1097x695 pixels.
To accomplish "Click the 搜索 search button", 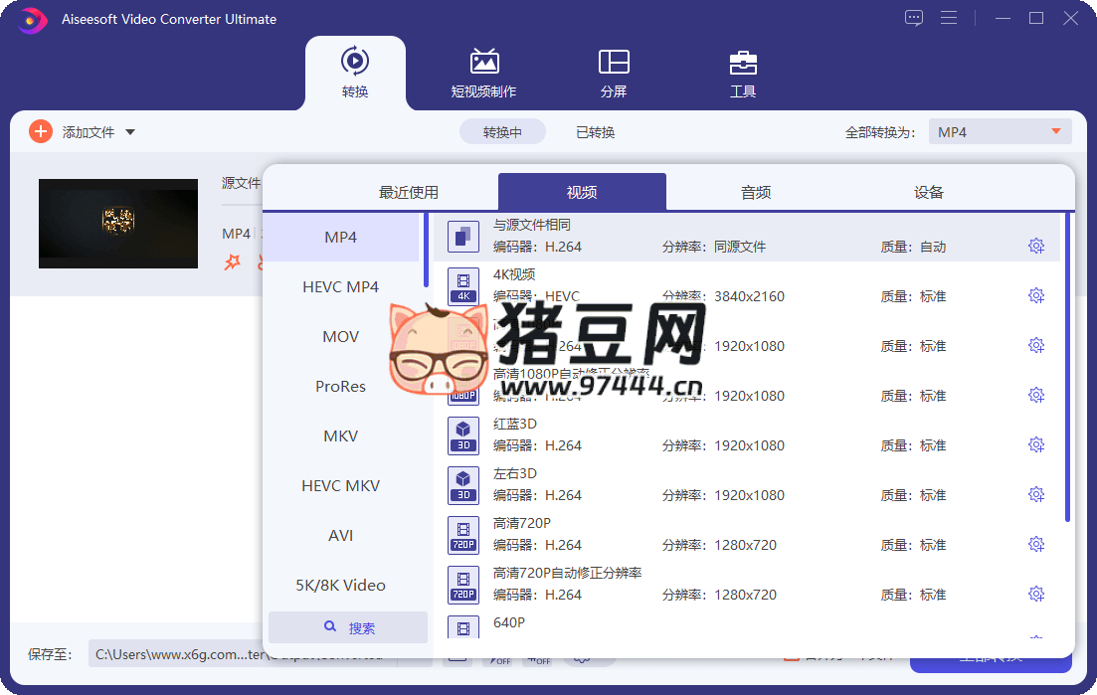I will click(348, 628).
